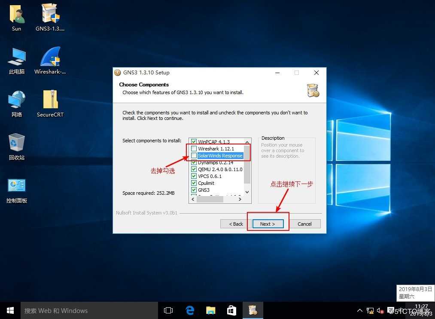The height and width of the screenshot is (319, 435).
Task: Click the Back button
Action: click(x=236, y=224)
